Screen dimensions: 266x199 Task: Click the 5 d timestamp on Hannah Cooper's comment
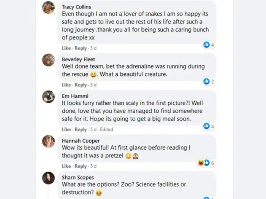click(93, 166)
